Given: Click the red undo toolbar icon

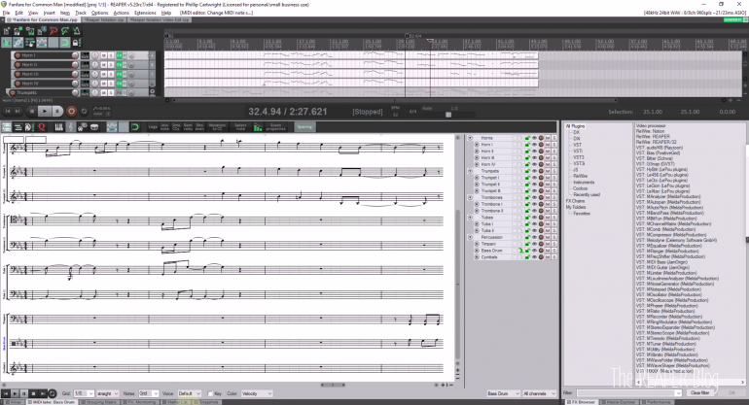Looking at the screenshot, I should (x=53, y=31).
